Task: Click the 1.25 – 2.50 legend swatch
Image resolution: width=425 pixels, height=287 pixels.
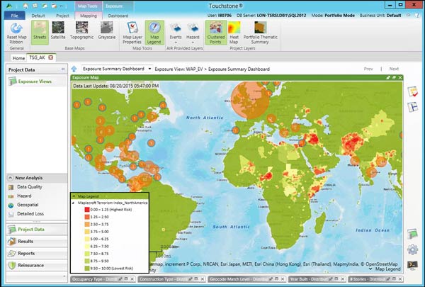Action: click(x=87, y=217)
